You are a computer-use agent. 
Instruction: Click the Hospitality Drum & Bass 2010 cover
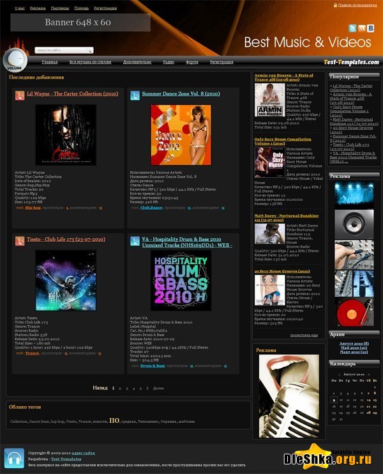[x=181, y=280]
